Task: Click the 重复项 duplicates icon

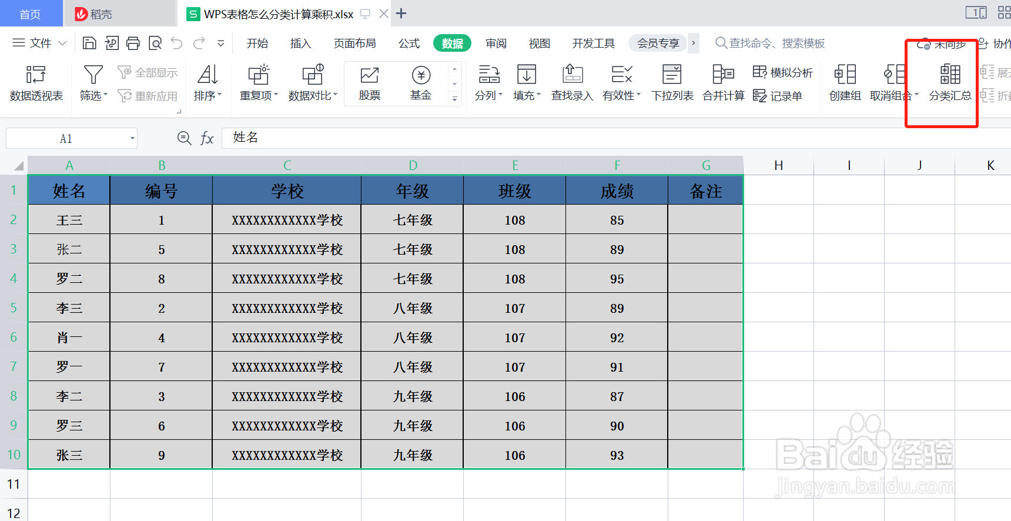Action: [259, 75]
